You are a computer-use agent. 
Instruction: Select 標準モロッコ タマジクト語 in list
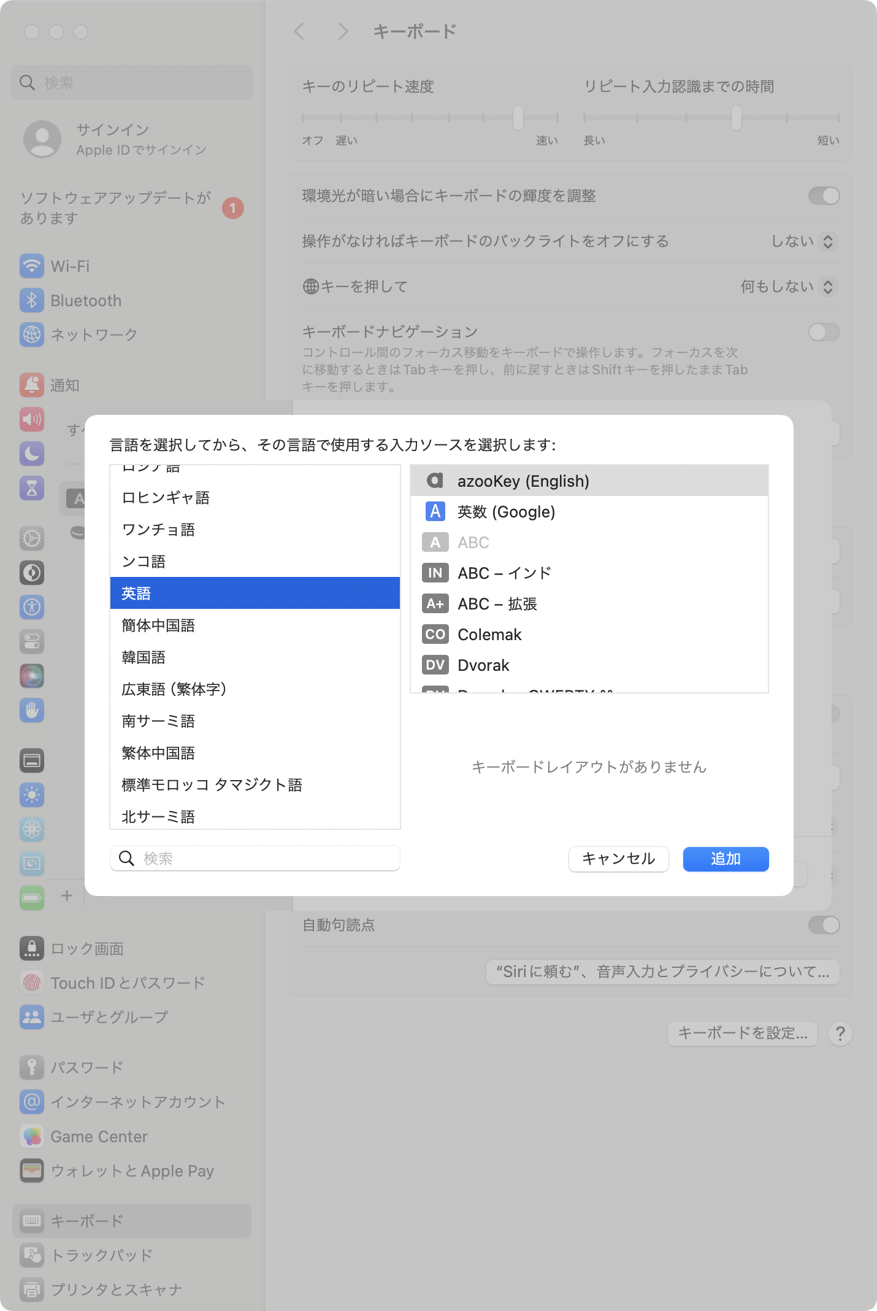[255, 785]
